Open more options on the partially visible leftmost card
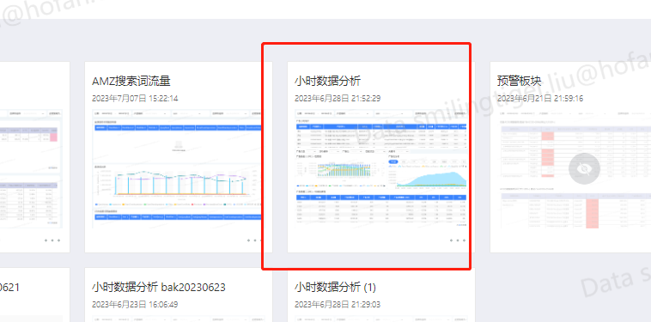This screenshot has height=322, width=651. (52, 240)
